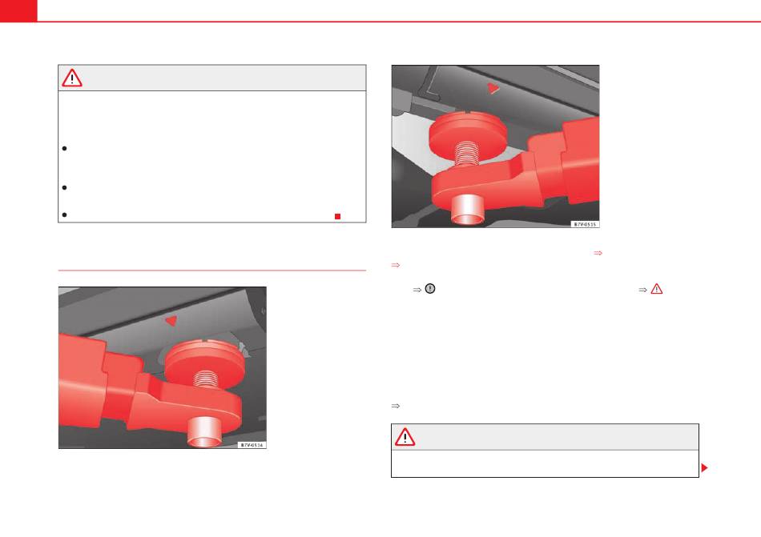Click the circled exclamation caution icon

point(430,289)
